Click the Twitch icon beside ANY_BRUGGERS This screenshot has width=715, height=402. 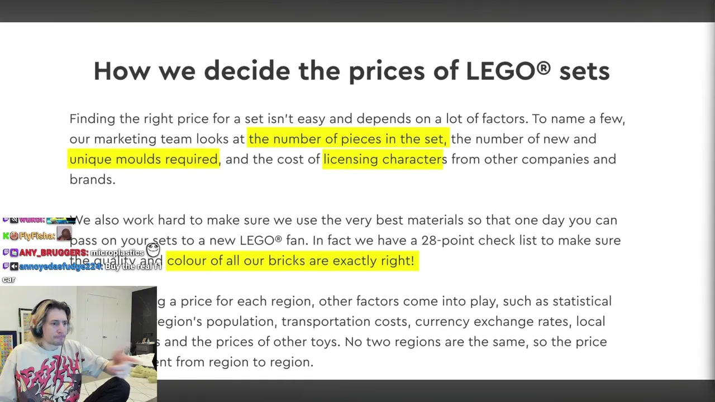pyautogui.click(x=6, y=253)
